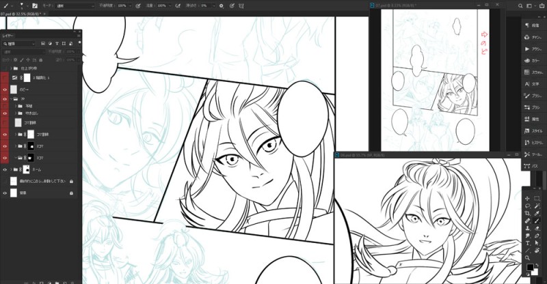
Task: Hide the ネーム group
Action: point(5,170)
